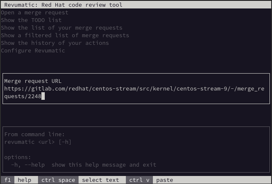272x184 pixels.
Task: Select 'Show a filtered list of merge requests'
Action: point(65,36)
